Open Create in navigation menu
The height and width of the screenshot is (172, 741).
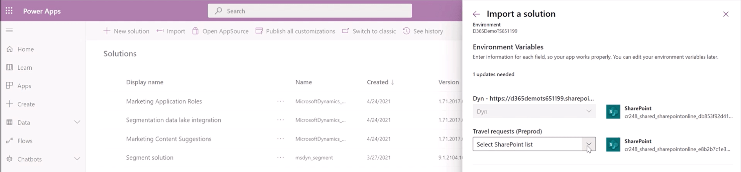pos(26,104)
